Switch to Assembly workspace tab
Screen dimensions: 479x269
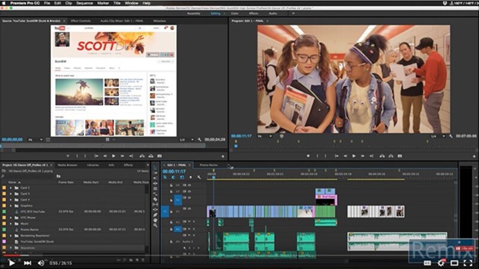(x=193, y=13)
